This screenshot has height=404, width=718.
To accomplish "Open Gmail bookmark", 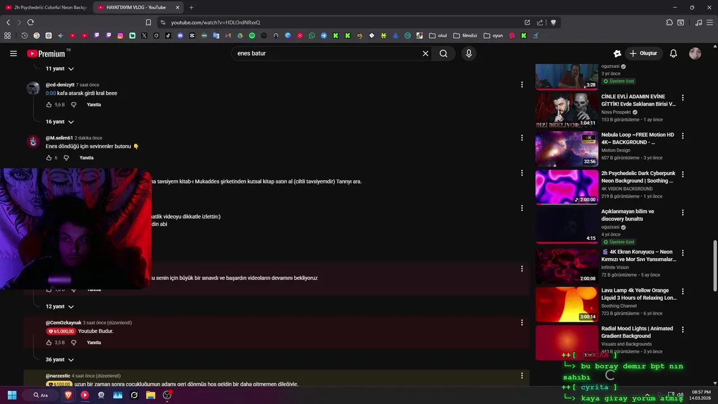I will pyautogui.click(x=228, y=35).
